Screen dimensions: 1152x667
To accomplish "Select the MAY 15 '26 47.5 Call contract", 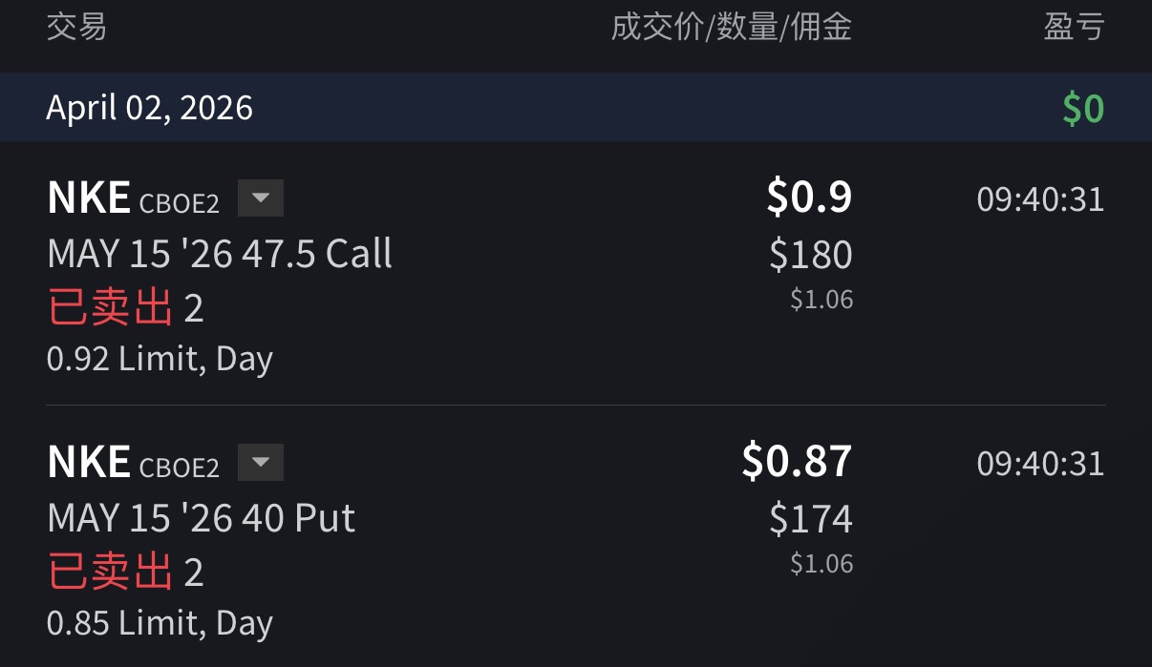I will click(220, 254).
